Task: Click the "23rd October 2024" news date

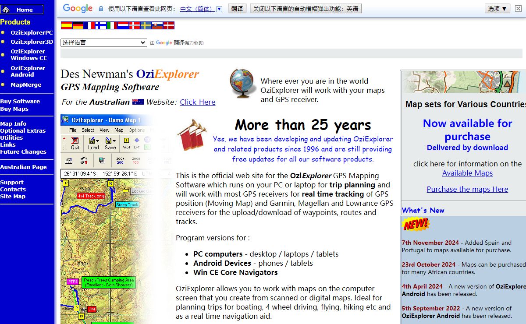Action: [x=429, y=264]
